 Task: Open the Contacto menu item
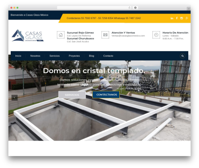coord(108,56)
